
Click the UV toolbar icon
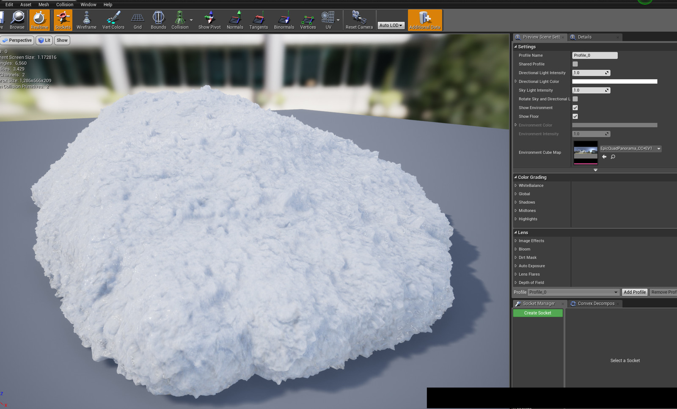coord(328,20)
